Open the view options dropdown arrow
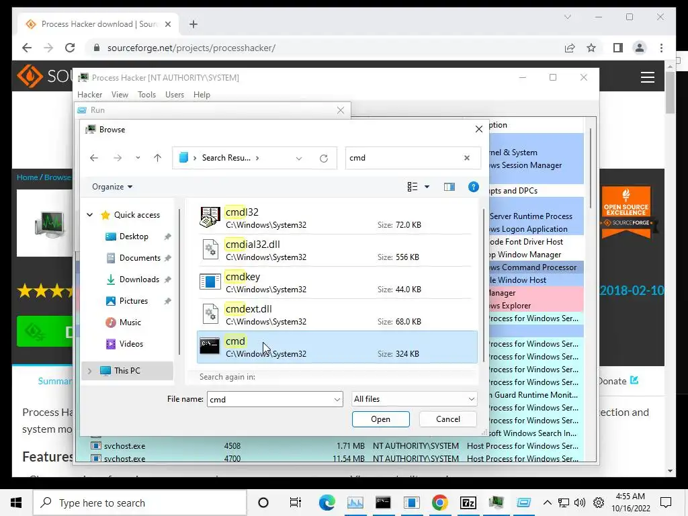Image resolution: width=688 pixels, height=516 pixels. tap(427, 187)
